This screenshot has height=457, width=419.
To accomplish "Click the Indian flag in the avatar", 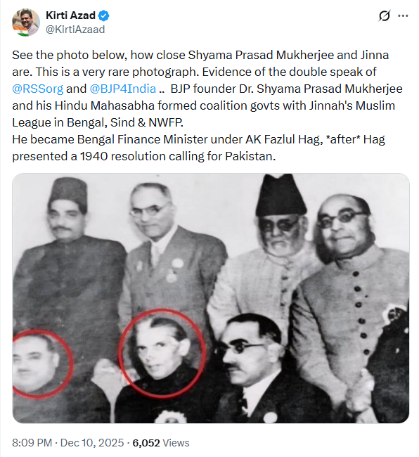I will (21, 31).
